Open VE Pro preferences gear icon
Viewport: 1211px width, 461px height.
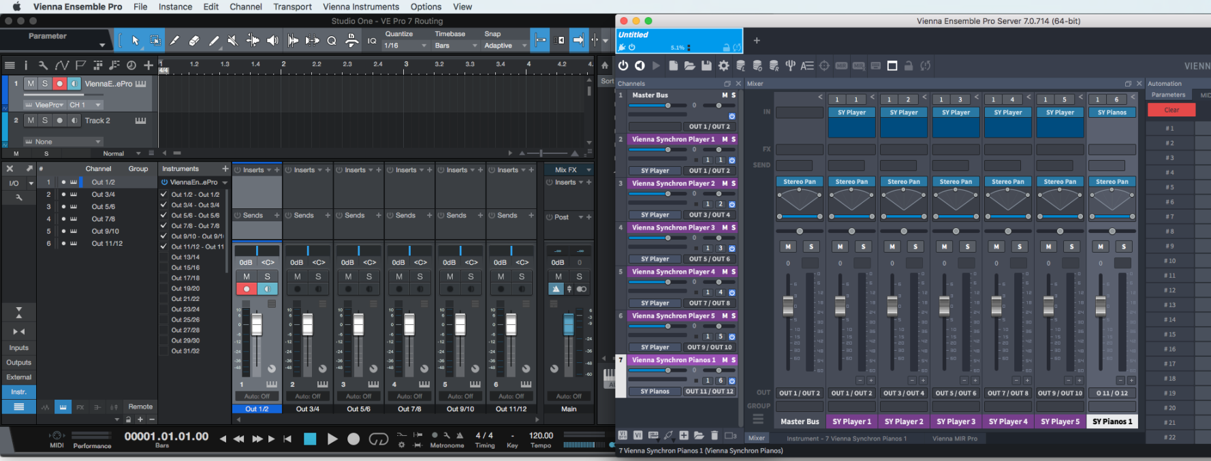(723, 65)
